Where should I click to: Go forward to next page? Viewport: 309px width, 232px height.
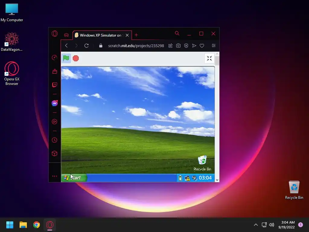(76, 46)
